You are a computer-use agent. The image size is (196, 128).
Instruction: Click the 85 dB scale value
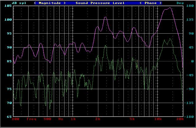coord(9,61)
